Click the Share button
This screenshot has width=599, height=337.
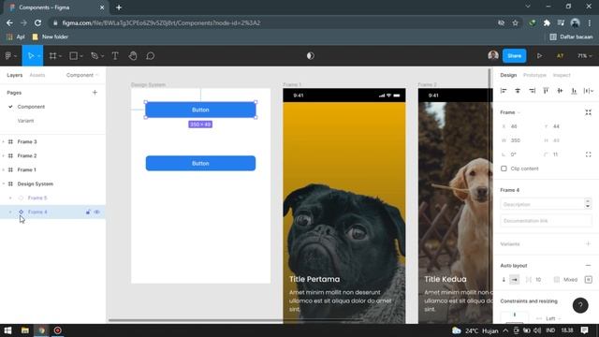514,56
